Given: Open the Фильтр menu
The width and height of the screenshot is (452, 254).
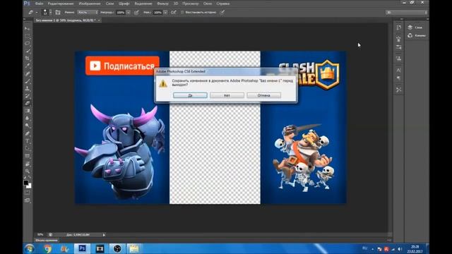Looking at the screenshot, I should click(x=163, y=4).
